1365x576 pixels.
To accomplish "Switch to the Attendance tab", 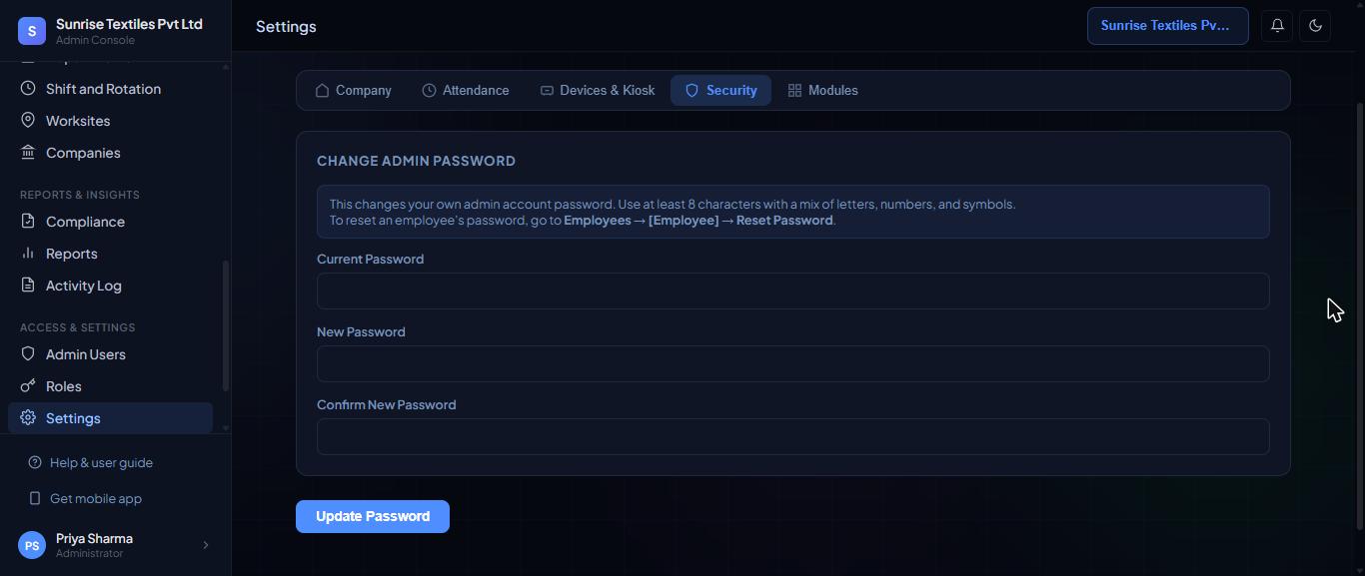I will click(466, 91).
